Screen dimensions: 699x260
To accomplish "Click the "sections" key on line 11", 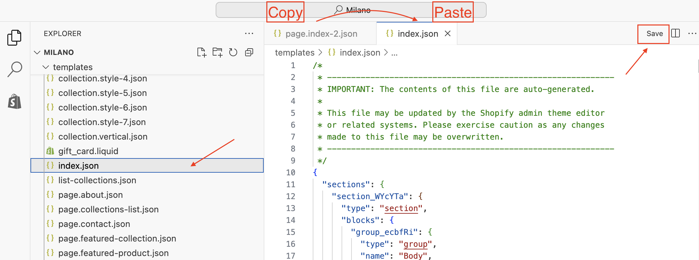I will pyautogui.click(x=346, y=184).
